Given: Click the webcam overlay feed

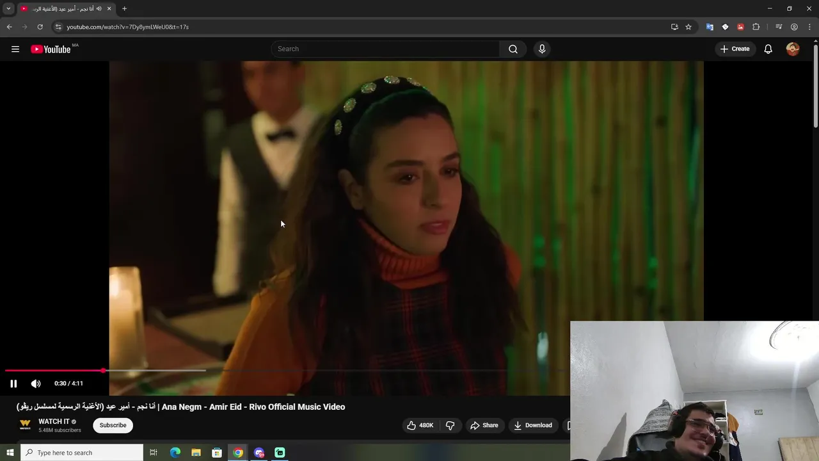Looking at the screenshot, I should [x=694, y=391].
